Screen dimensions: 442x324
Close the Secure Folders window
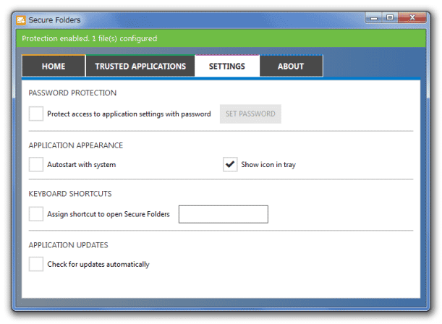(412, 18)
